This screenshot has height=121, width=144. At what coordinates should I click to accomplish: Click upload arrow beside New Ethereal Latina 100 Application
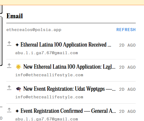9,66
